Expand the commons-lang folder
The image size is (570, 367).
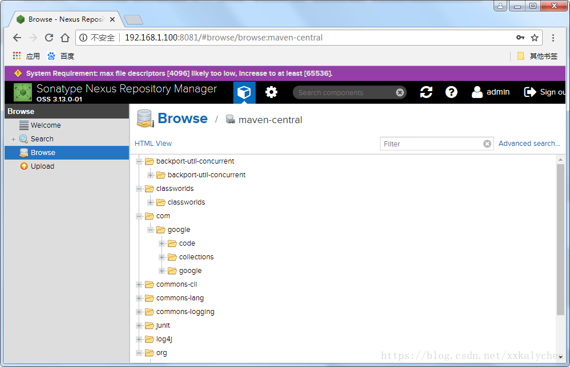(139, 299)
